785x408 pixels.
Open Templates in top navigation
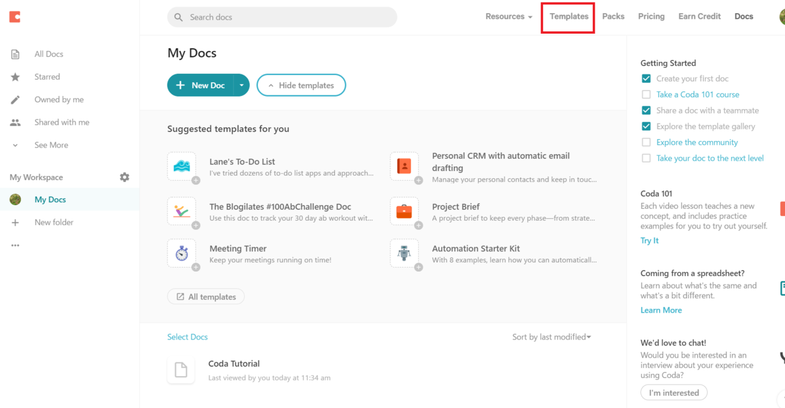pos(568,16)
